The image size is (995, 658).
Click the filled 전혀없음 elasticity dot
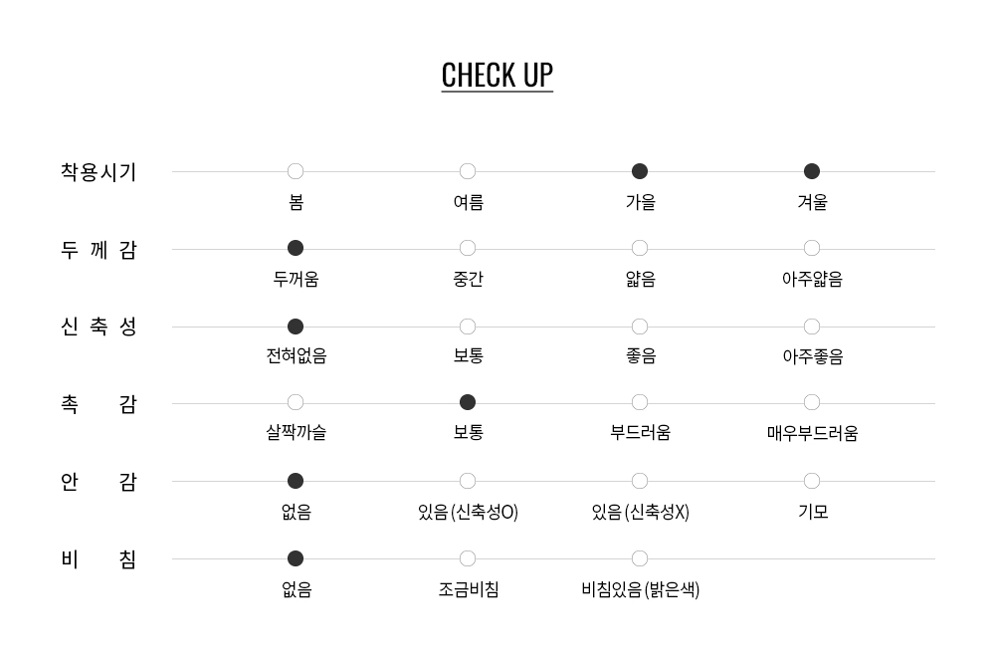tap(296, 327)
